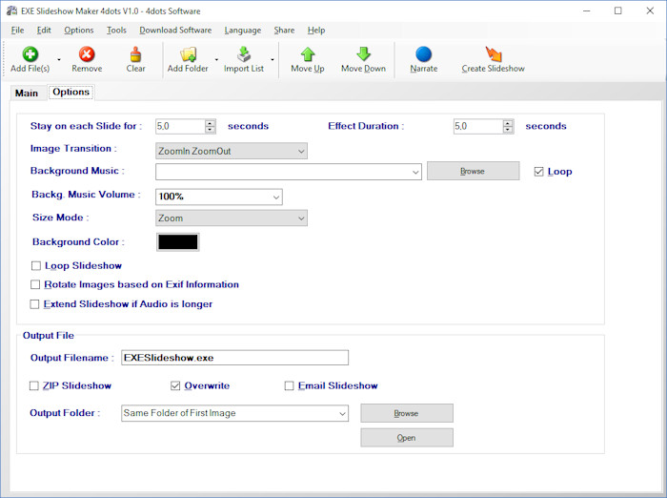Remove the selected file with red X icon
The height and width of the screenshot is (498, 667).
click(x=87, y=54)
